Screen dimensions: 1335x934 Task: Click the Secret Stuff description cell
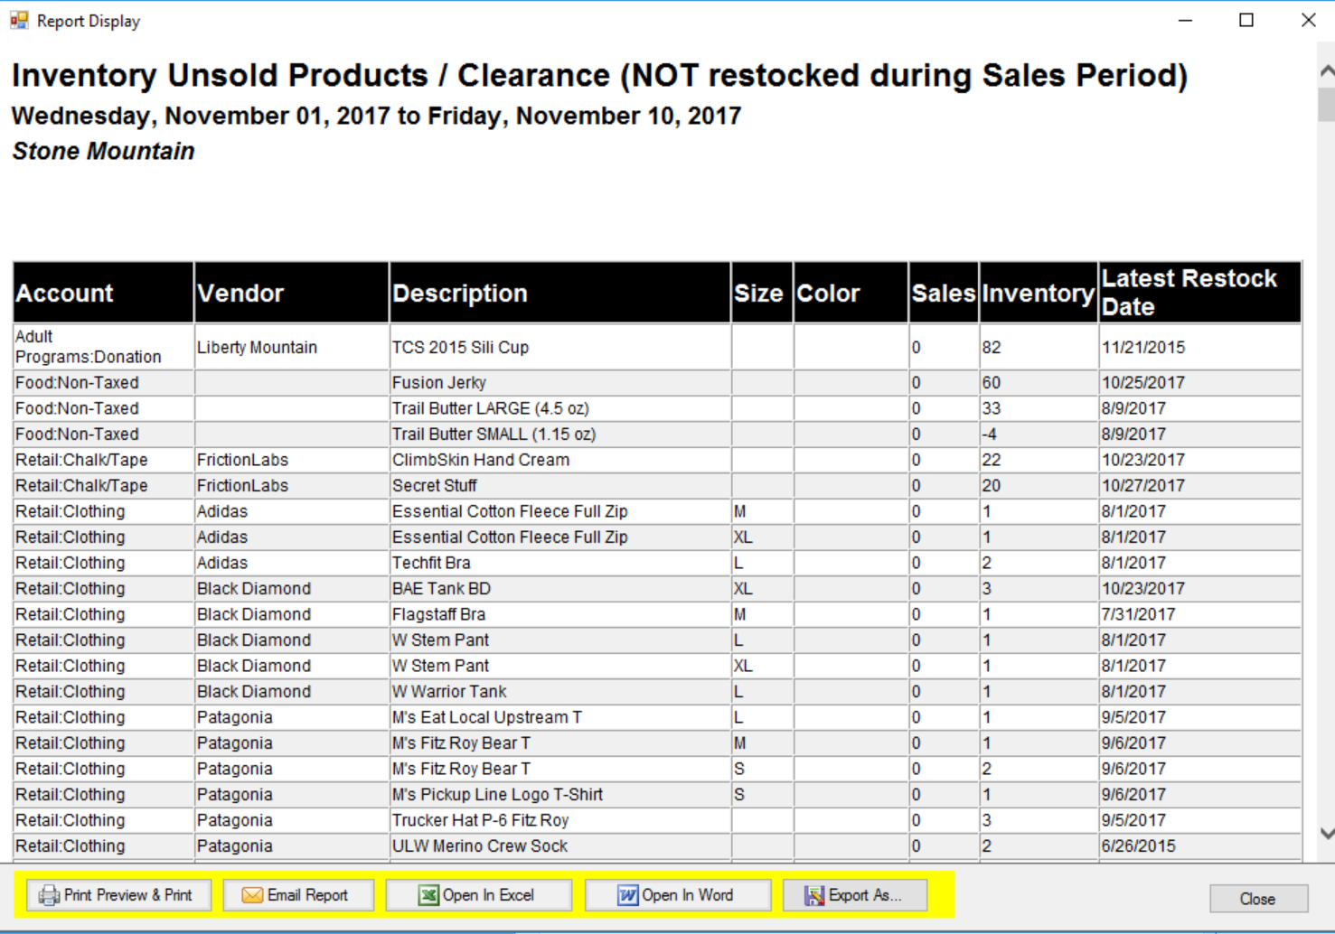click(x=559, y=485)
